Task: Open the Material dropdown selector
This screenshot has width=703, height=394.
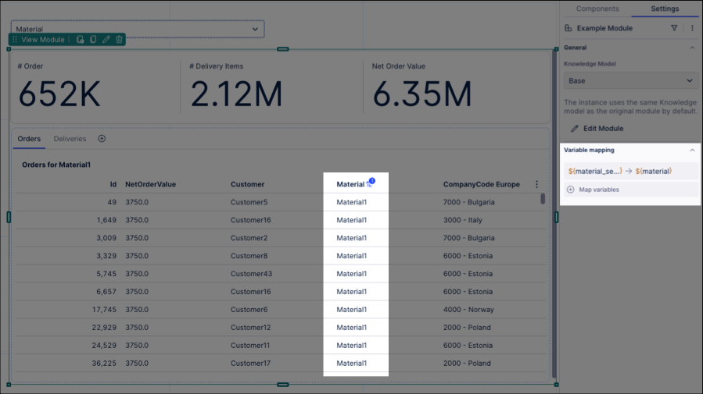Action: (x=138, y=29)
